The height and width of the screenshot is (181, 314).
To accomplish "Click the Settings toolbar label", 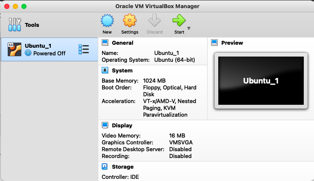I will click(x=129, y=32).
